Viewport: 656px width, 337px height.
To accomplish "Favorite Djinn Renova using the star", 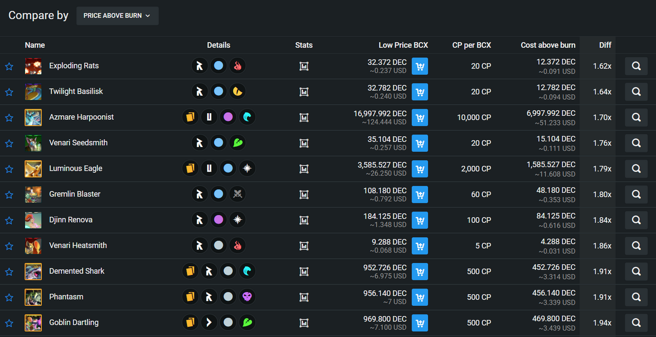I will point(9,220).
